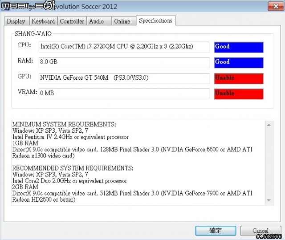Screen dimensions: 285x240
Task: Click the red Unable status beside VRAM
Action: tap(239, 94)
